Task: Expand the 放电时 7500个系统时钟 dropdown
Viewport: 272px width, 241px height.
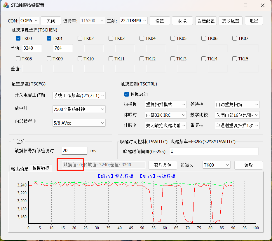Action: point(79,109)
